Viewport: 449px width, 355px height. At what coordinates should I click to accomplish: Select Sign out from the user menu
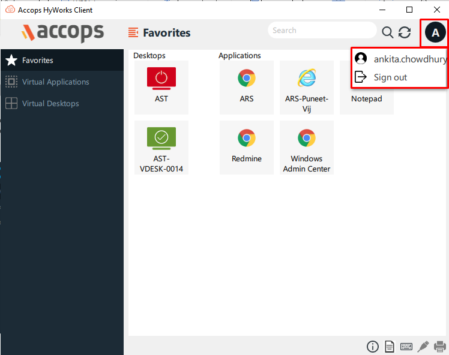(390, 77)
